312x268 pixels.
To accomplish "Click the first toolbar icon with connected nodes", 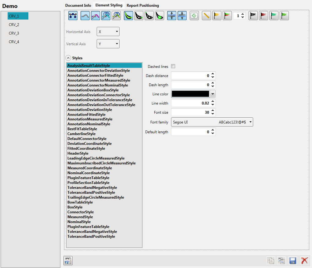I will click(73, 16).
